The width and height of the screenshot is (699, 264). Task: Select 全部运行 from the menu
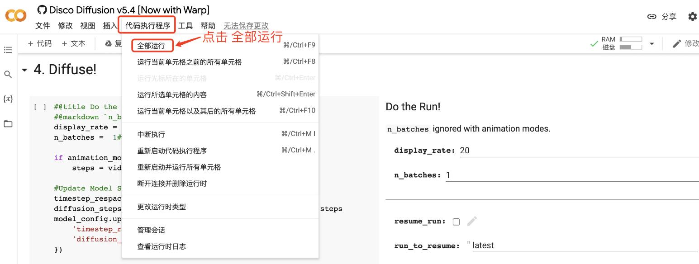click(151, 45)
